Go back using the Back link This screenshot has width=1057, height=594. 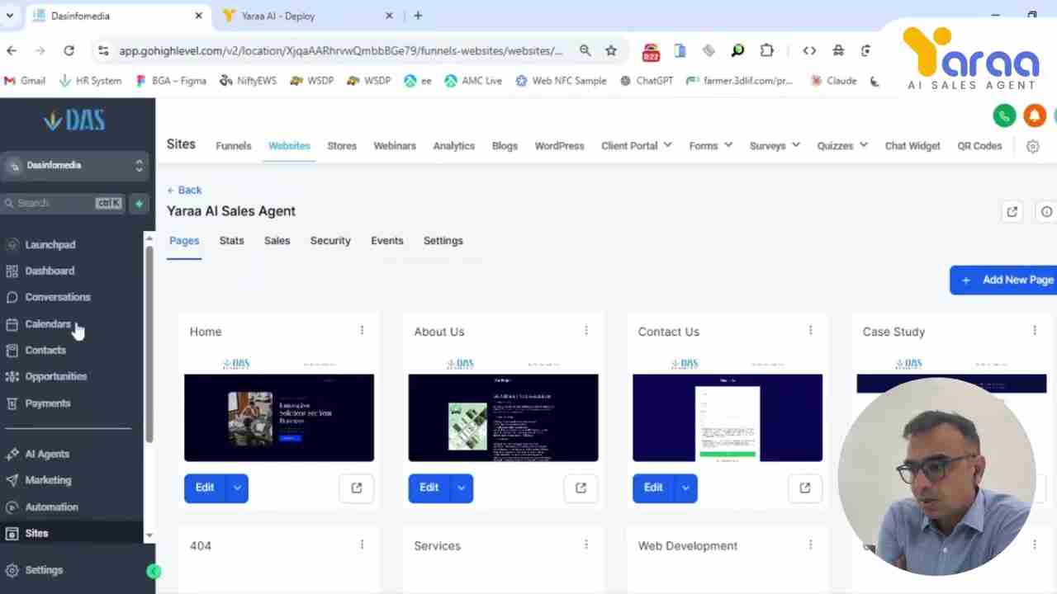(185, 190)
